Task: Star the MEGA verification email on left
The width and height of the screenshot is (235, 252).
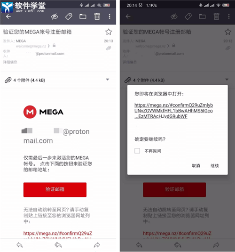Action: (x=109, y=32)
